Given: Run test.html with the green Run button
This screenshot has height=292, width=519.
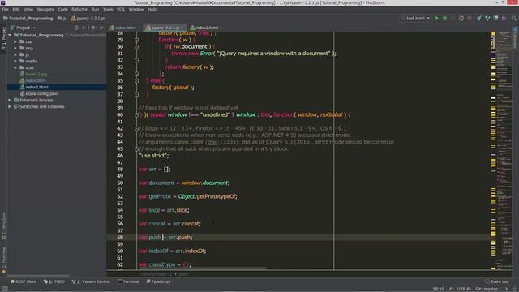Looking at the screenshot, I should pyautogui.click(x=436, y=18).
